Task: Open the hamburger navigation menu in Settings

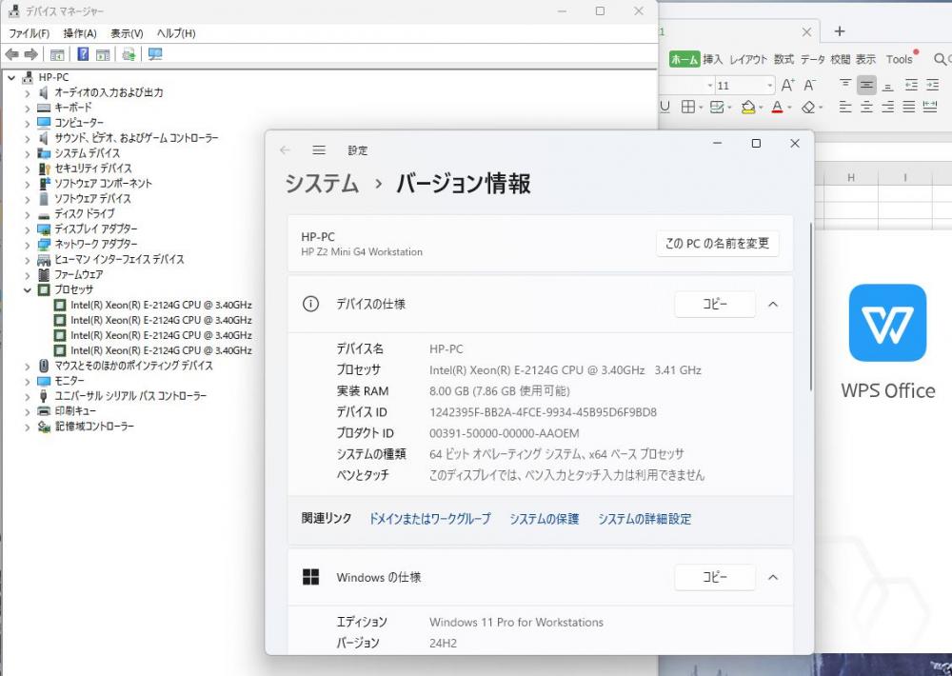Action: tap(319, 150)
